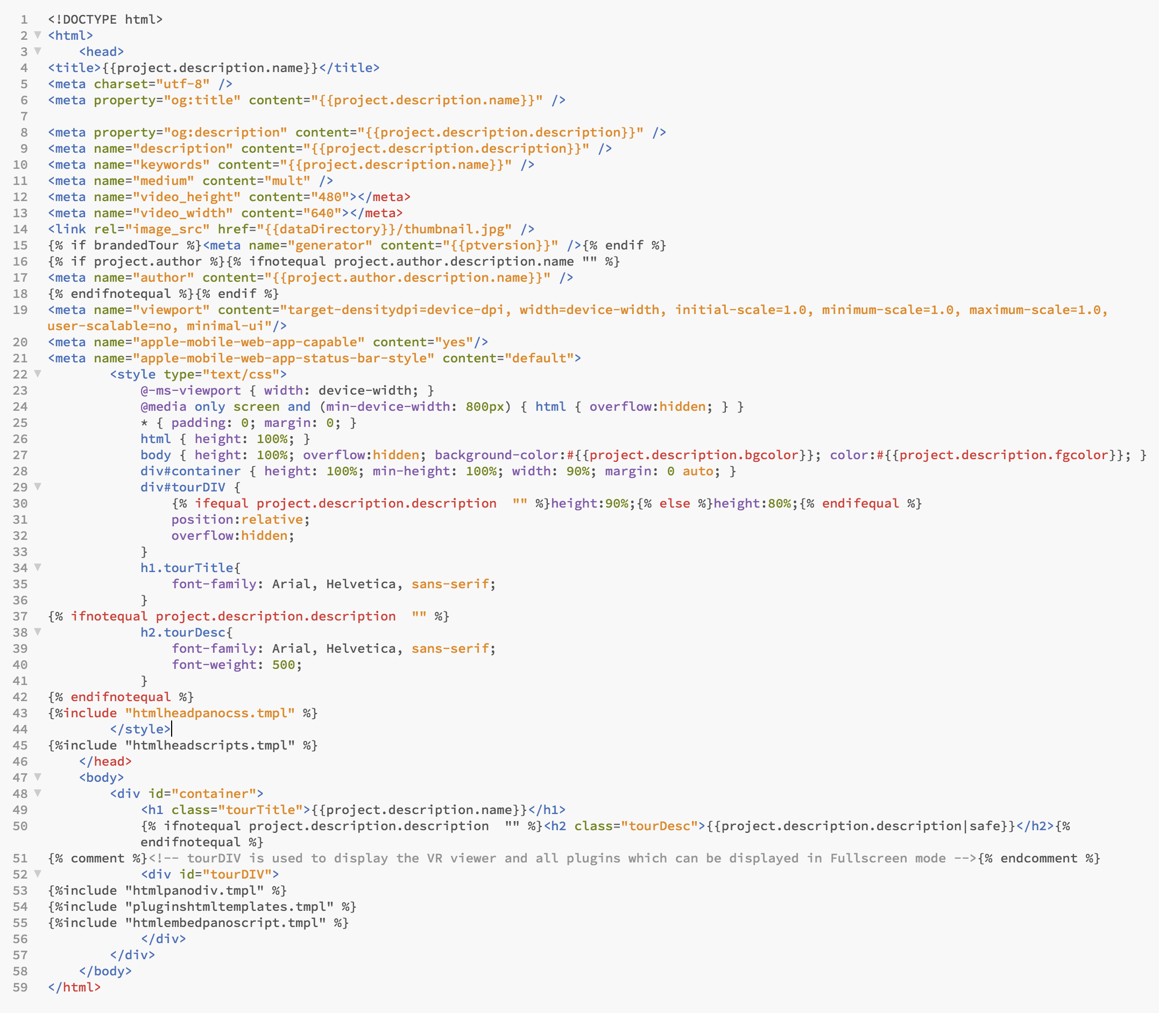This screenshot has width=1159, height=1013.
Task: Click line number 19 in gutter
Action: tap(20, 310)
